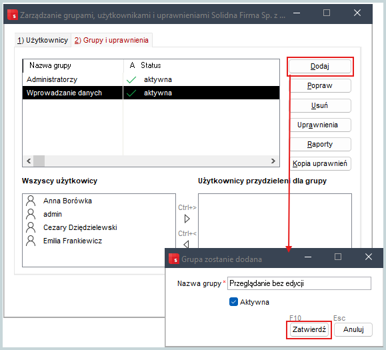Click the red app icon in the main title bar
This screenshot has height=350, width=386.
(x=12, y=15)
